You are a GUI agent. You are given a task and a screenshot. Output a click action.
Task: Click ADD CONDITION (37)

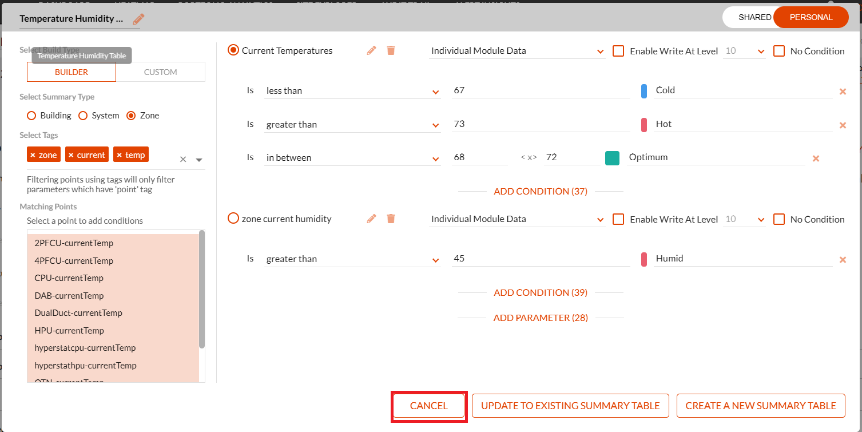[x=541, y=192]
